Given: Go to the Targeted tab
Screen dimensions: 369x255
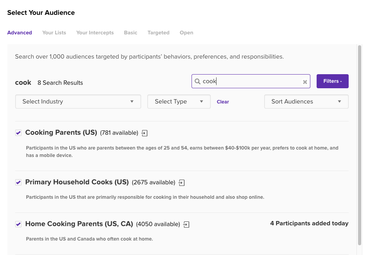Looking at the screenshot, I should pyautogui.click(x=158, y=33).
